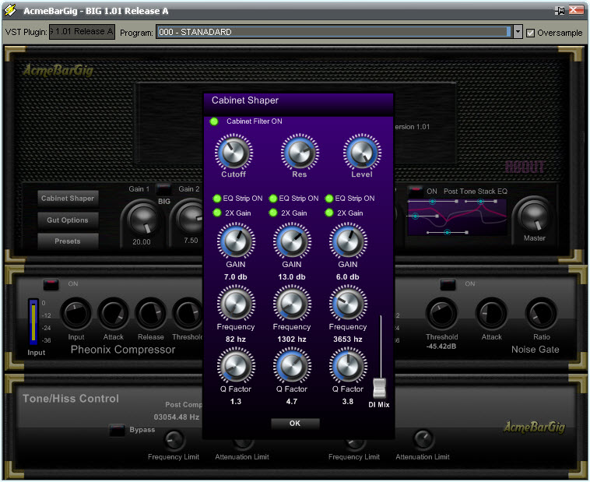Toggle 2X Gain on the first EQ strip

coord(217,213)
